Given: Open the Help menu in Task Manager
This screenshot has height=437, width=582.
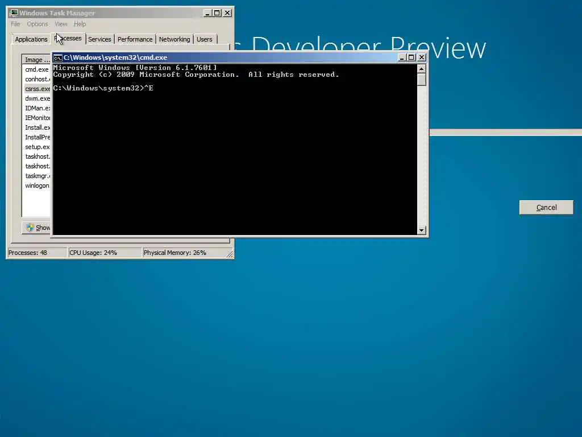Looking at the screenshot, I should point(80,24).
